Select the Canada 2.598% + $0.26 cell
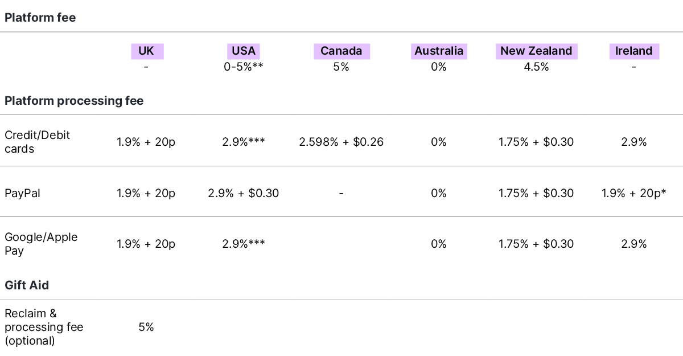Screen dimensions: 683x356 (341, 142)
